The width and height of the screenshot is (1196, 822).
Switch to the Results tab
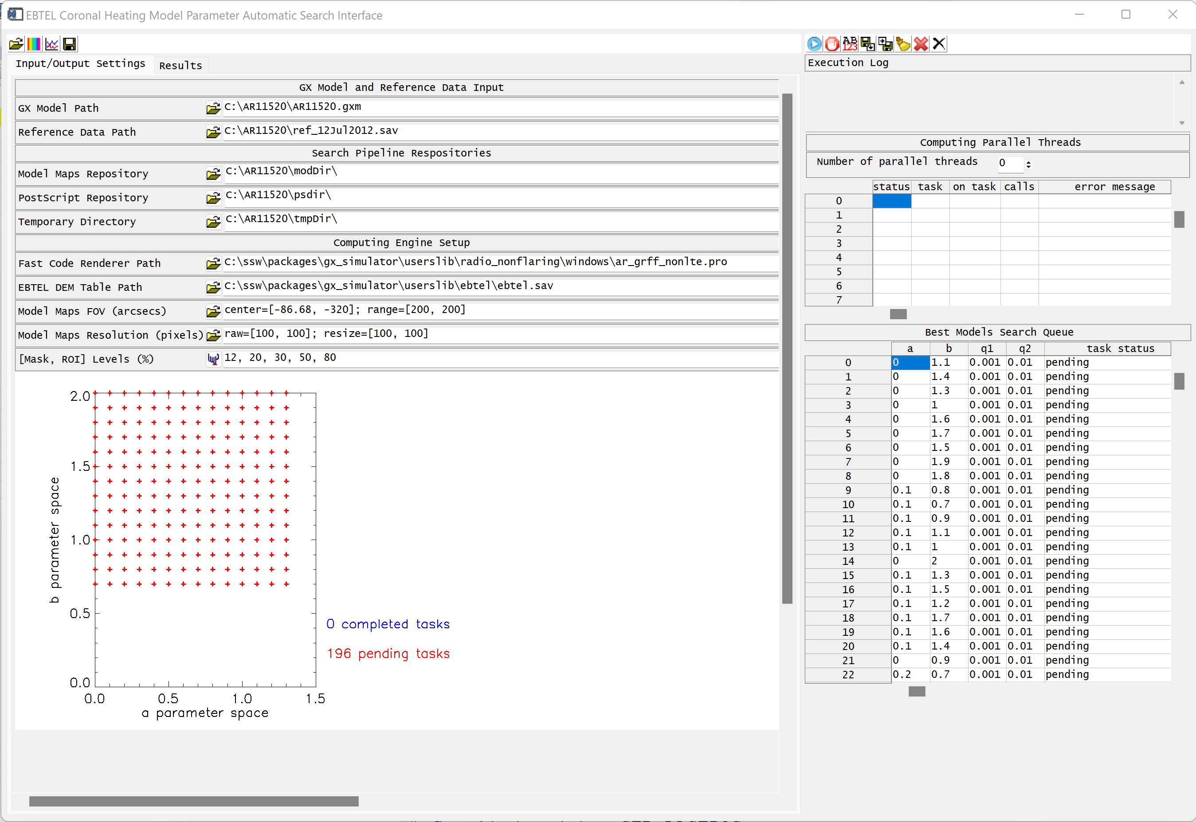pyautogui.click(x=181, y=66)
